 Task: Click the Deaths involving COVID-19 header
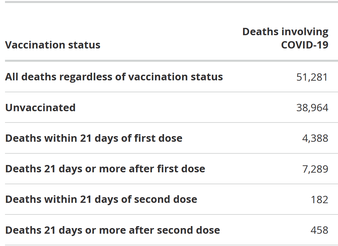[x=285, y=38]
